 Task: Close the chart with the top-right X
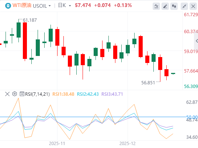[x=193, y=6]
